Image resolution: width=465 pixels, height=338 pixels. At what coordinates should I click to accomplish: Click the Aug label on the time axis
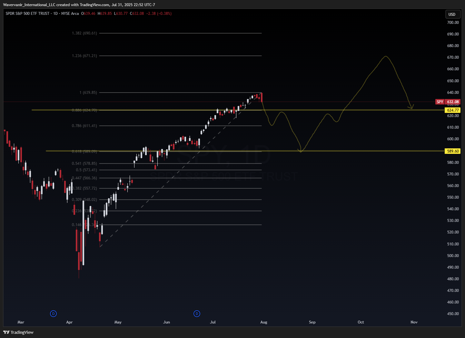[264, 322]
